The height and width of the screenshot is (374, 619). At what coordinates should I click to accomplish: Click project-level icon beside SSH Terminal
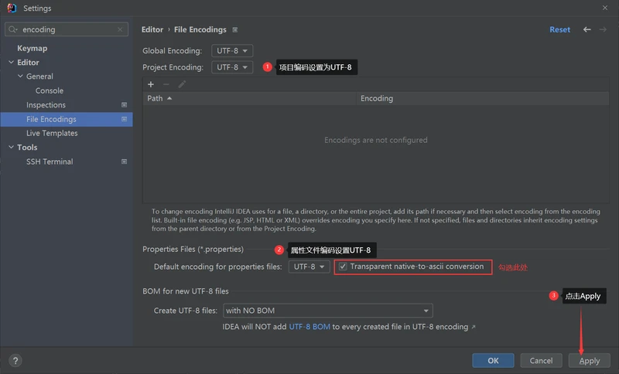click(124, 161)
